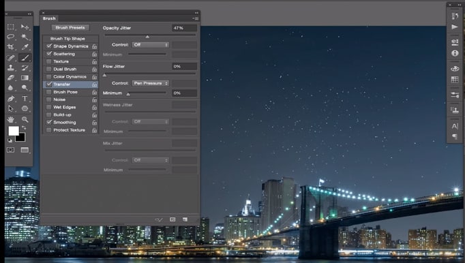Image resolution: width=465 pixels, height=263 pixels.
Task: Open Flow Jitter Control Pen Pressure dropdown
Action: (151, 83)
